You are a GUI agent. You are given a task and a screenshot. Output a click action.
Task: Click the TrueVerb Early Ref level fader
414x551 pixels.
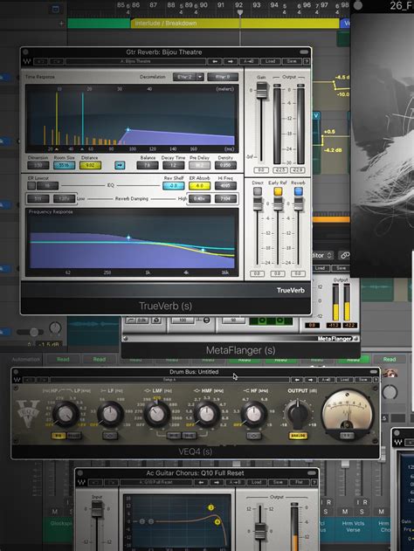[x=278, y=204]
